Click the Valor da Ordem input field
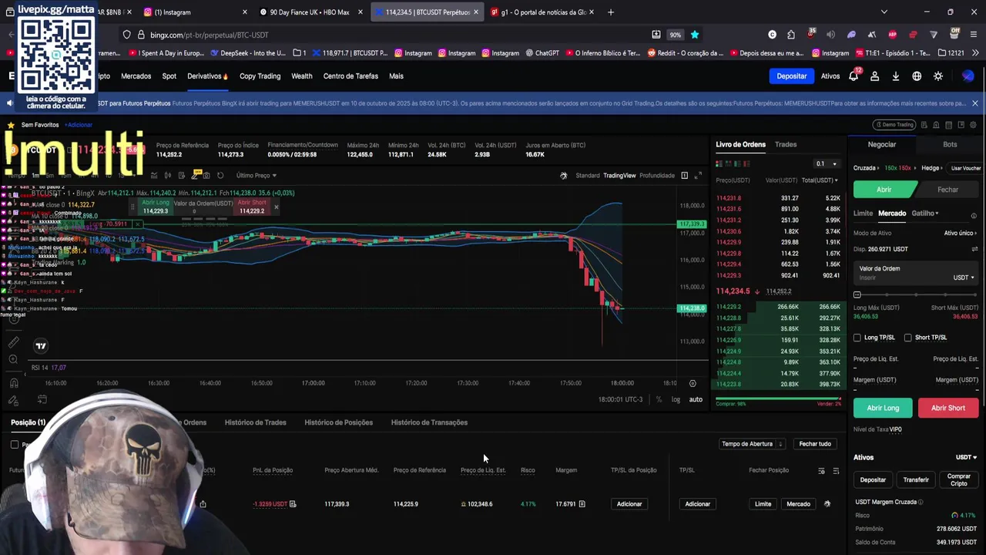Image resolution: width=986 pixels, height=555 pixels. point(917,273)
